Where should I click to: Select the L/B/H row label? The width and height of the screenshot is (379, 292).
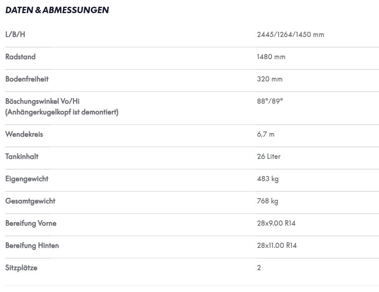pos(15,35)
